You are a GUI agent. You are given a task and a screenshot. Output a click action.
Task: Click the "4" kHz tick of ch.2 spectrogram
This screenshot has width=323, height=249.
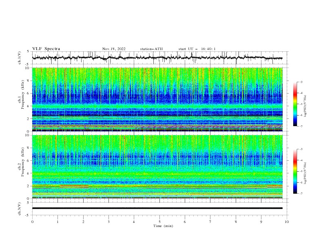(x=29, y=173)
